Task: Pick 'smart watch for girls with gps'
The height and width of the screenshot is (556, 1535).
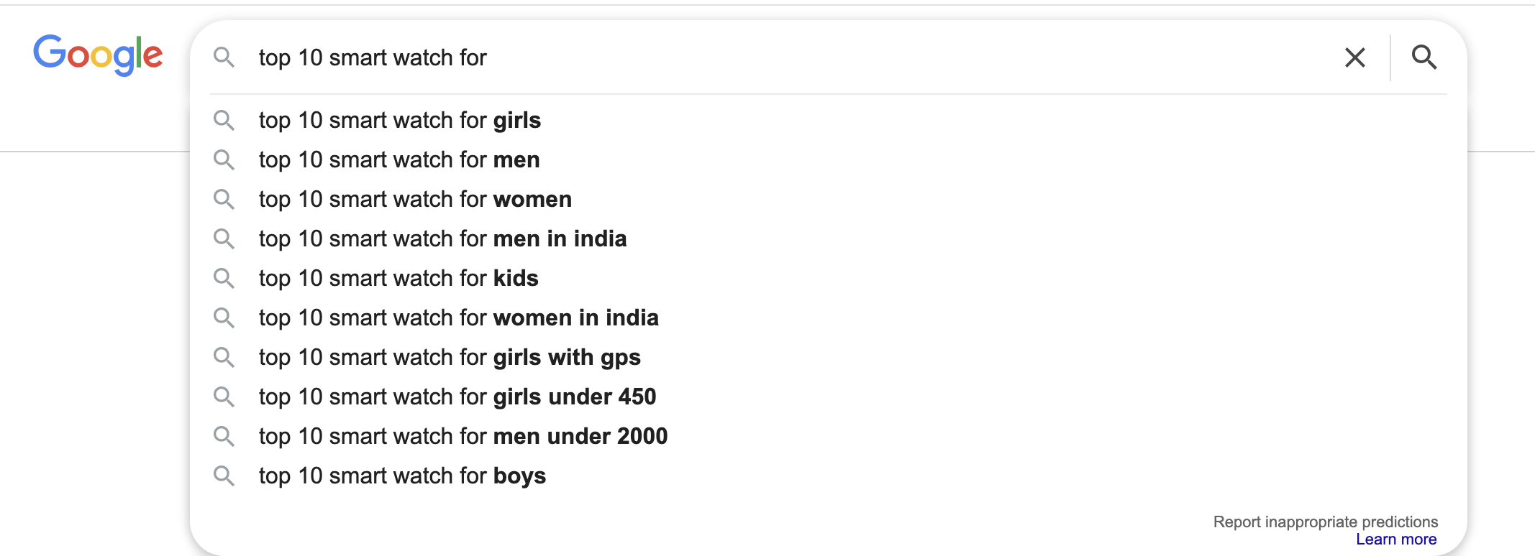Action: coord(450,357)
